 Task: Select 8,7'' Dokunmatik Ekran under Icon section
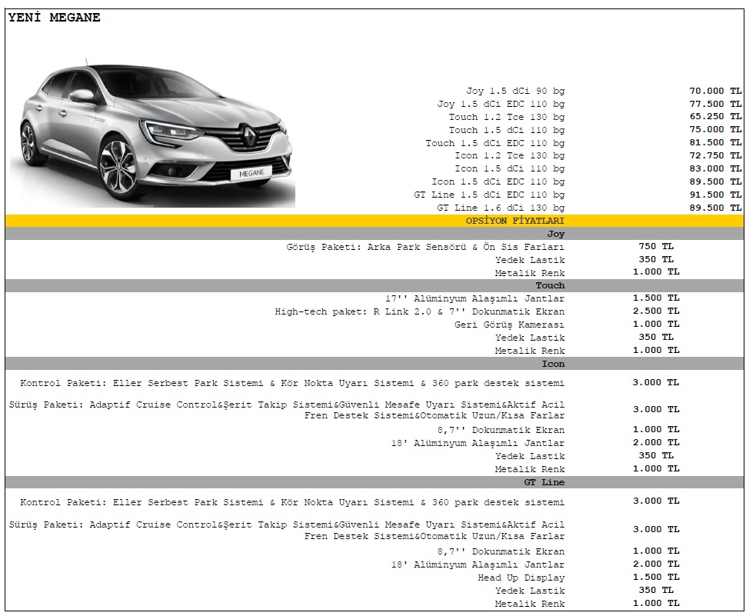501,430
